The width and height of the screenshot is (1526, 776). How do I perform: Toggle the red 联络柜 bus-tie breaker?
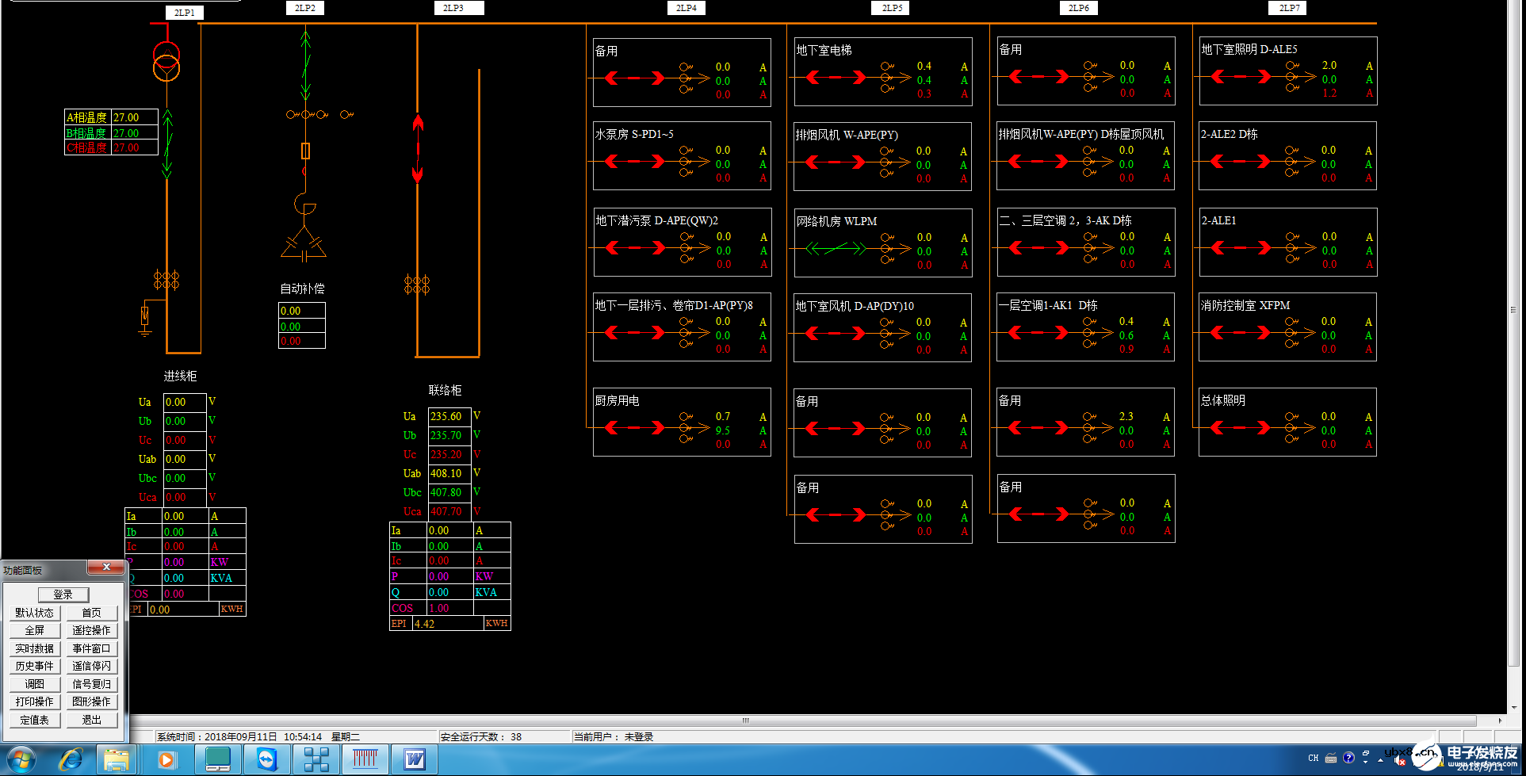click(x=418, y=148)
